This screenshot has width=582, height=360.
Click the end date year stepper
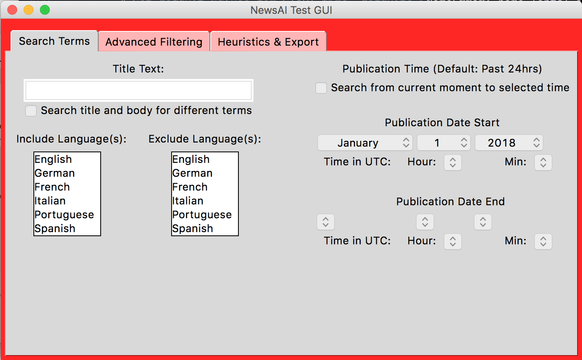tap(483, 222)
